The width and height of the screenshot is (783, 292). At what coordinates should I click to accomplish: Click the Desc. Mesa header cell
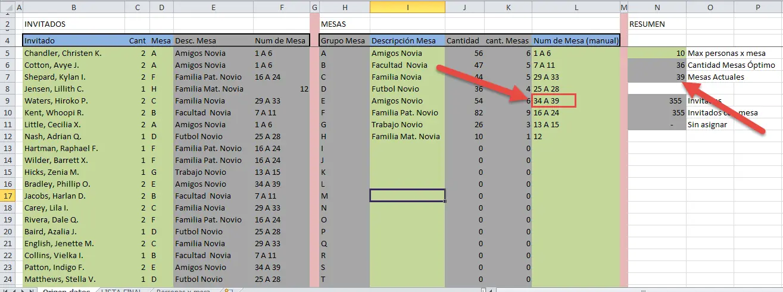(x=213, y=41)
